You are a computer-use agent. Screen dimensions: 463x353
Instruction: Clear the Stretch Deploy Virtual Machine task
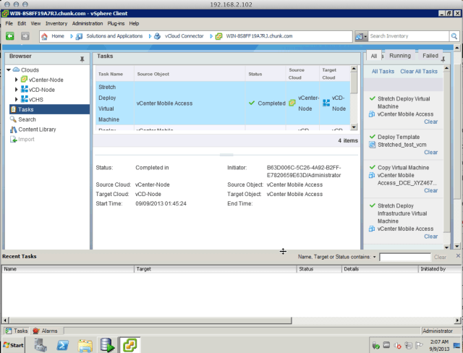431,122
